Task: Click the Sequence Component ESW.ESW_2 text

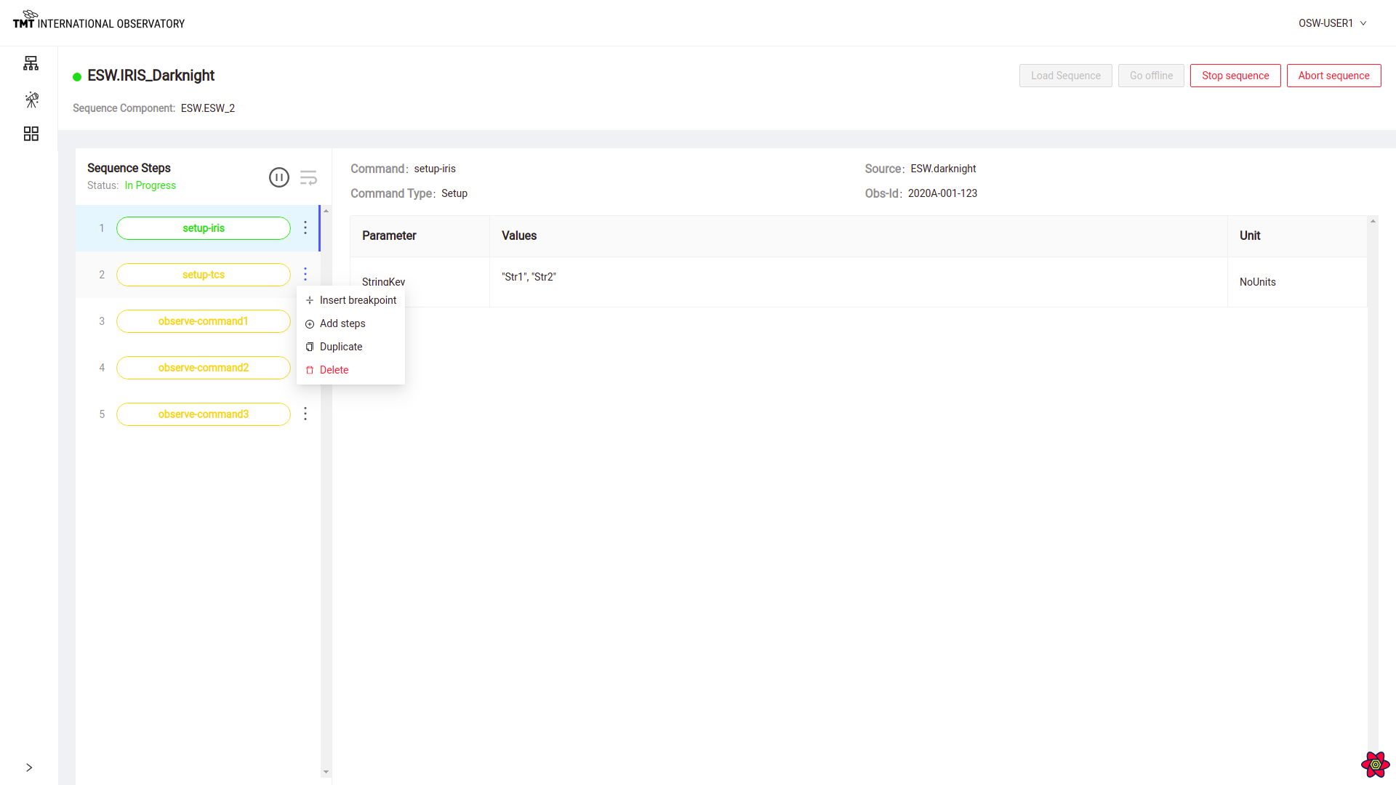Action: pyautogui.click(x=208, y=108)
